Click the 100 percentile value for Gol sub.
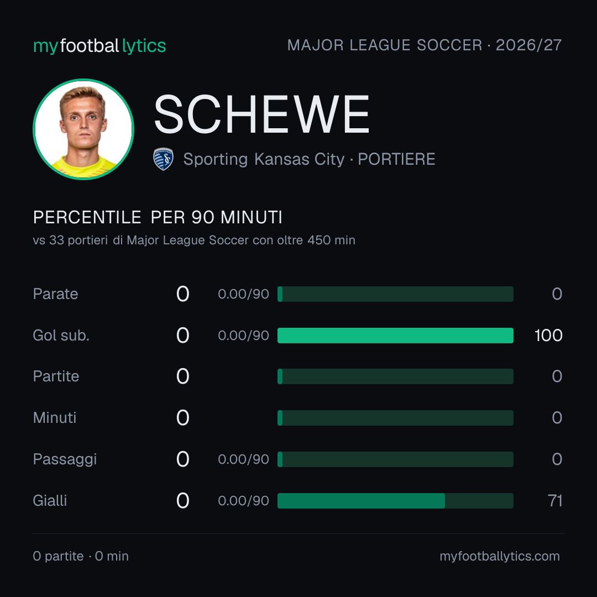597x597 pixels. (x=548, y=336)
